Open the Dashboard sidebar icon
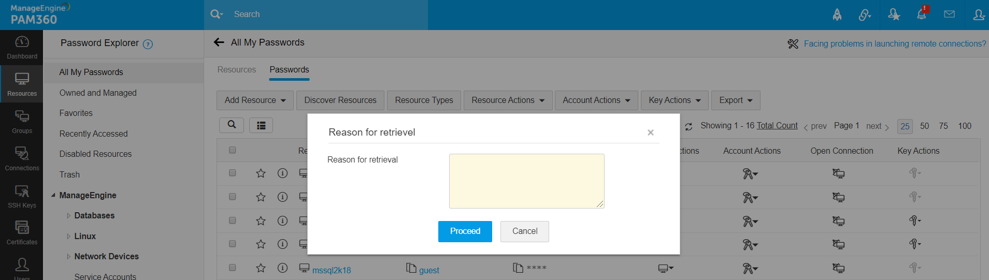The height and width of the screenshot is (280, 989). point(22,47)
